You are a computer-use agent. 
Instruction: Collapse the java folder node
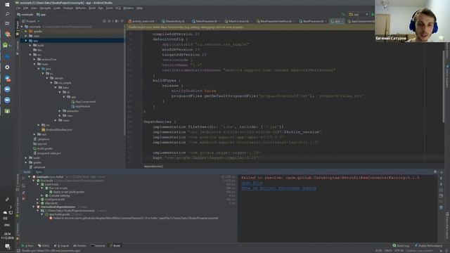(39, 69)
